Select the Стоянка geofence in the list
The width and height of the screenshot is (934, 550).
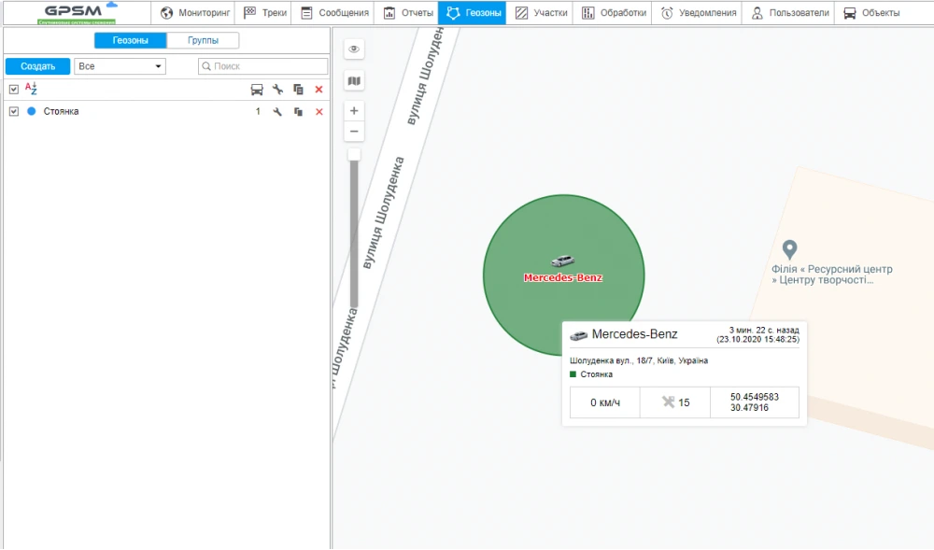click(x=61, y=111)
